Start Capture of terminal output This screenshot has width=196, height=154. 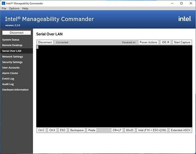182,42
